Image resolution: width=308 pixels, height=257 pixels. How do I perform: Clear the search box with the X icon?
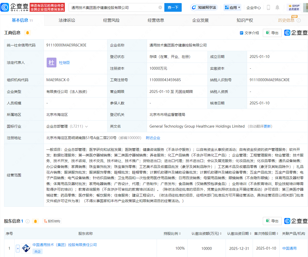coord(160,7)
